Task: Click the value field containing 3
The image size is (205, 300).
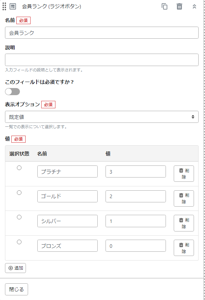Action: pyautogui.click(x=135, y=171)
